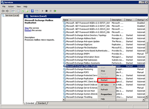This screenshot has height=109, width=149.
Task: Toggle the Show/Hide Action Pane icon
Action: coord(37,11)
